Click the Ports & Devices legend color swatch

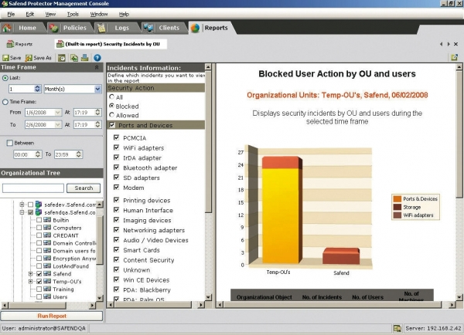[397, 198]
